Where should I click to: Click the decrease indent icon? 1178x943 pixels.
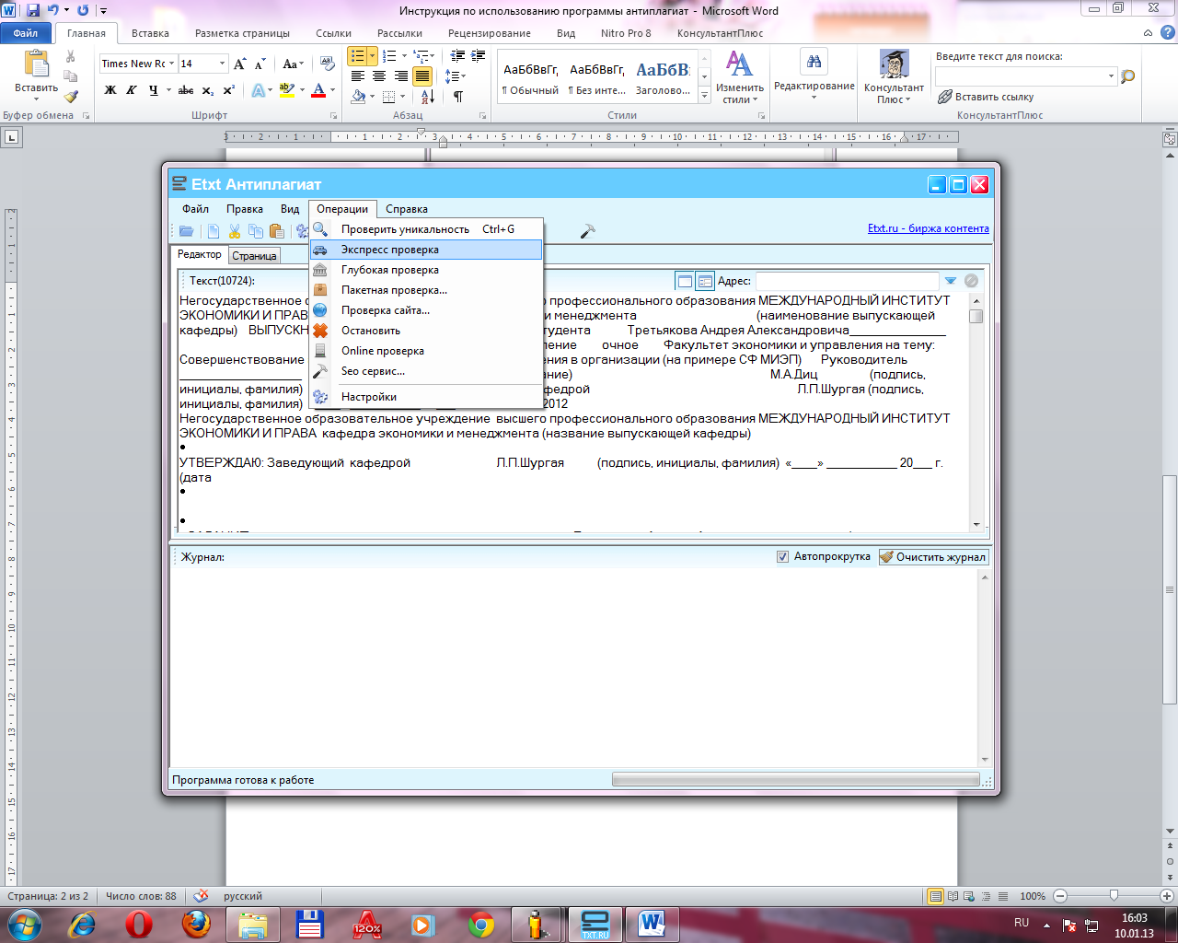pyautogui.click(x=457, y=56)
